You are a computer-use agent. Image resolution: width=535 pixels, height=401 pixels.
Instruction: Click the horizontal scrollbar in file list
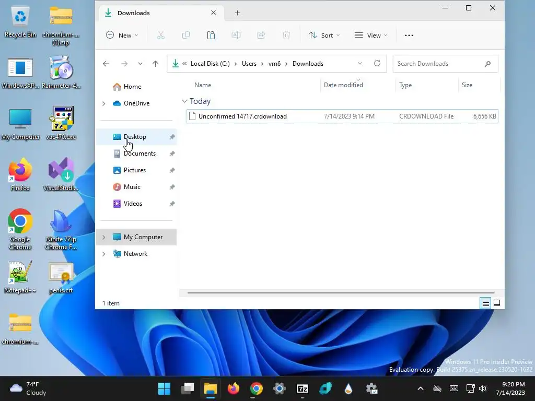[x=341, y=292]
